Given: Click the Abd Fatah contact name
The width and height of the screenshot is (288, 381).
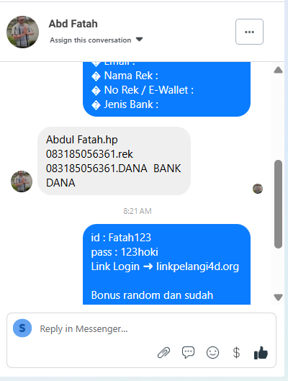Looking at the screenshot, I should (x=73, y=24).
